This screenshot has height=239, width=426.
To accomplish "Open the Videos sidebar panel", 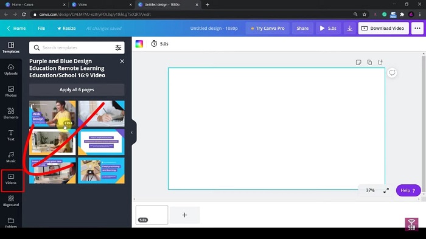I will coord(11,179).
